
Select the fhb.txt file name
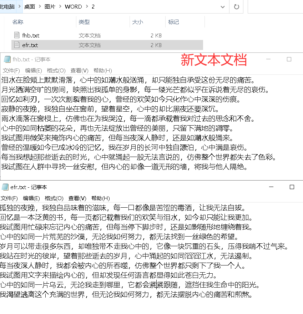[x=31, y=35]
